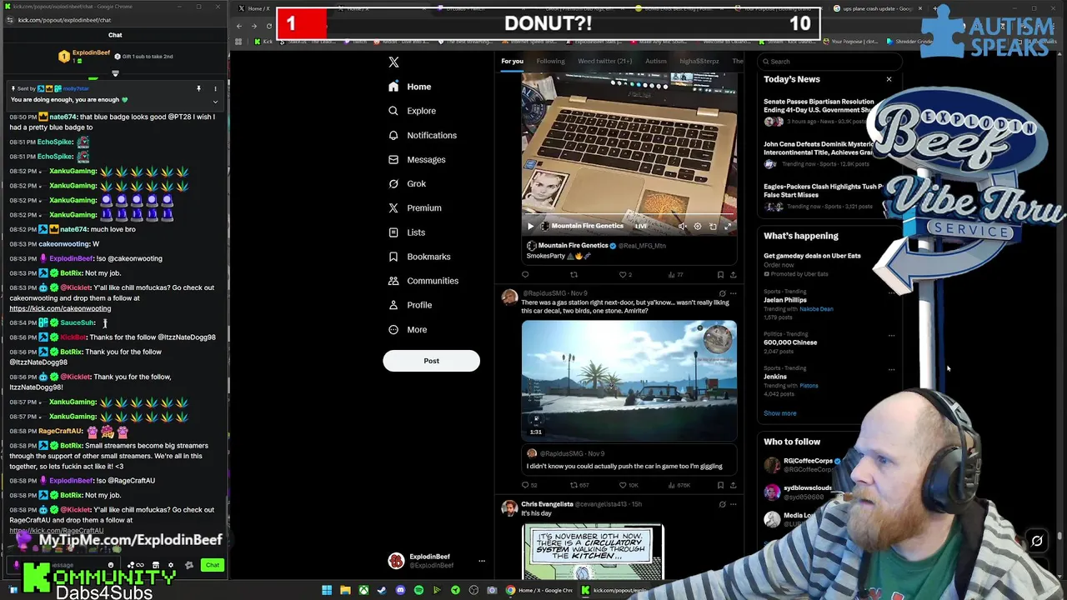Open Discord from the taskbar
The width and height of the screenshot is (1067, 600).
[400, 591]
